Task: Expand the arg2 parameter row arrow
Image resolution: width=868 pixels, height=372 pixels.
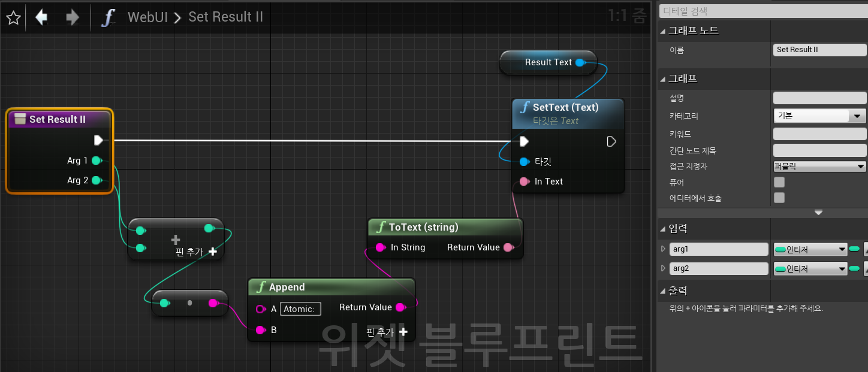Action: tap(663, 268)
